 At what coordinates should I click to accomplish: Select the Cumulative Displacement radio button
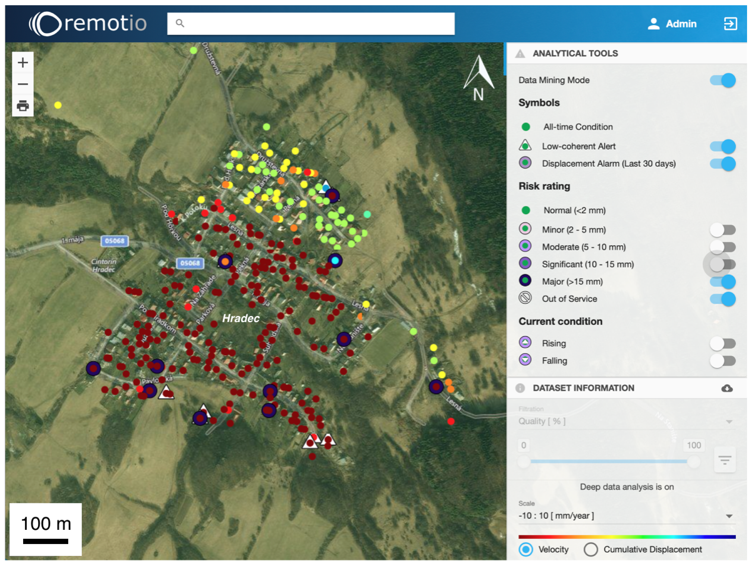tap(590, 550)
